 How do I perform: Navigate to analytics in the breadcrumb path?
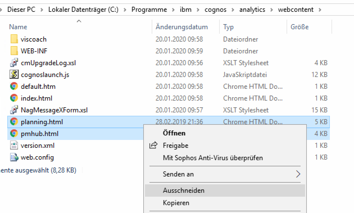pyautogui.click(x=252, y=10)
